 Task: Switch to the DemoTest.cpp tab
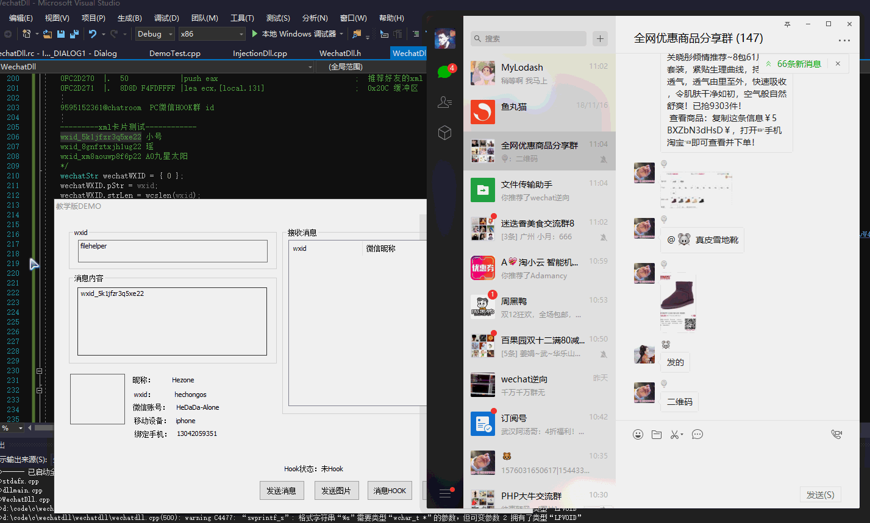(x=175, y=53)
